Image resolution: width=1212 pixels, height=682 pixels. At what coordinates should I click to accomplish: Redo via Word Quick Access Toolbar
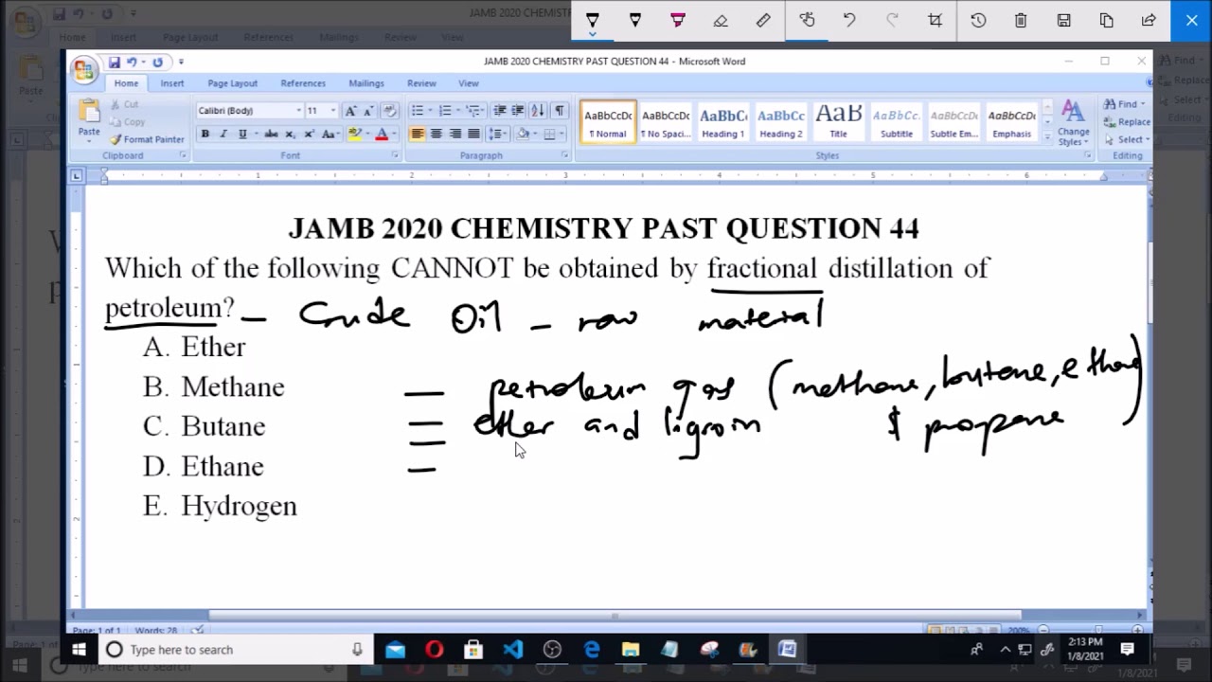pyautogui.click(x=157, y=63)
